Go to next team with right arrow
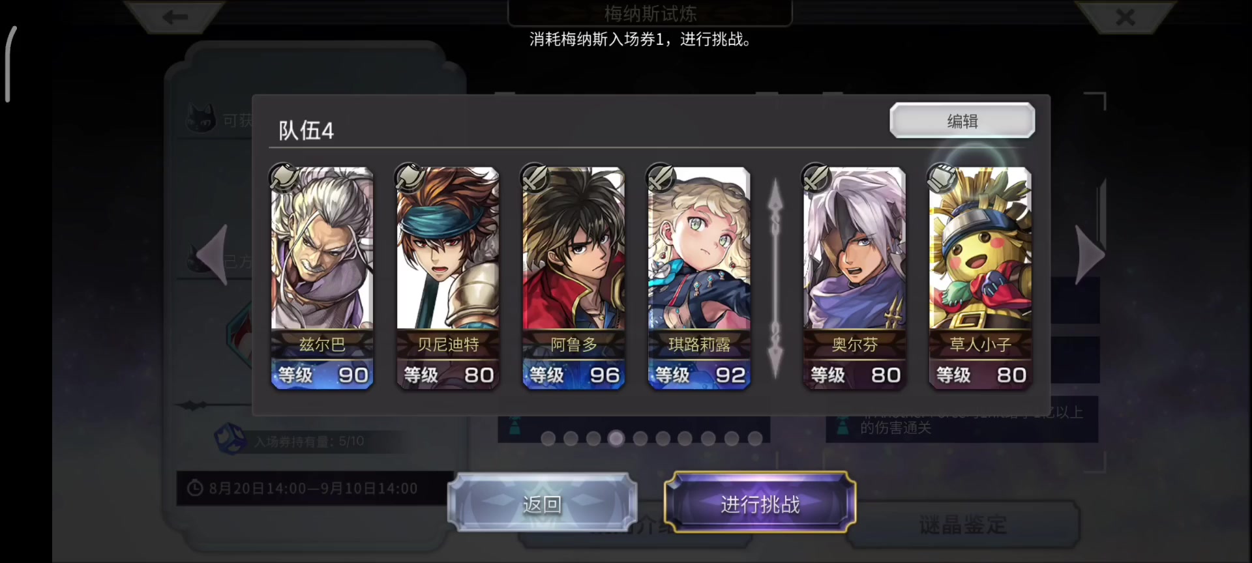 (1089, 255)
